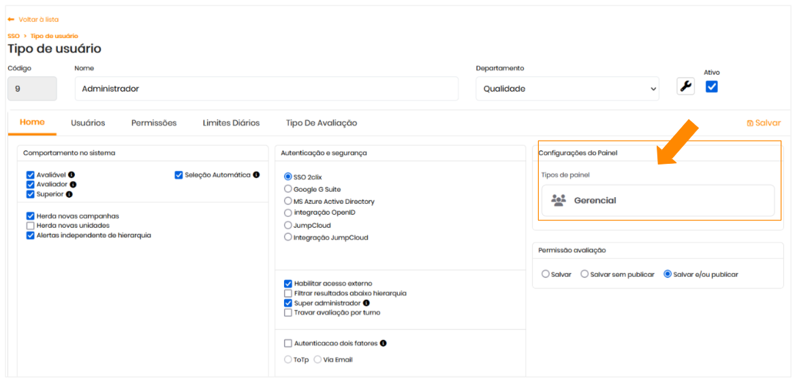This screenshot has height=382, width=797.
Task: Enable Herda novas unidades checkbox
Action: point(31,226)
